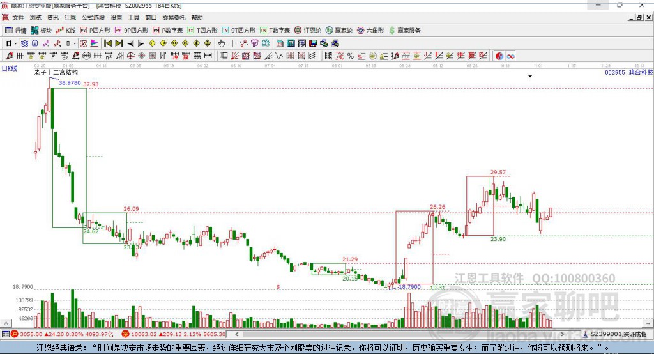Switch to the K线 chart view

coord(66,31)
